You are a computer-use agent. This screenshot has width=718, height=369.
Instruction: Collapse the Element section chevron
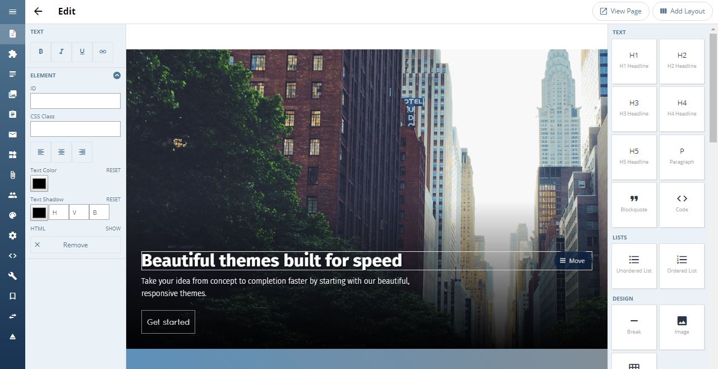point(117,75)
